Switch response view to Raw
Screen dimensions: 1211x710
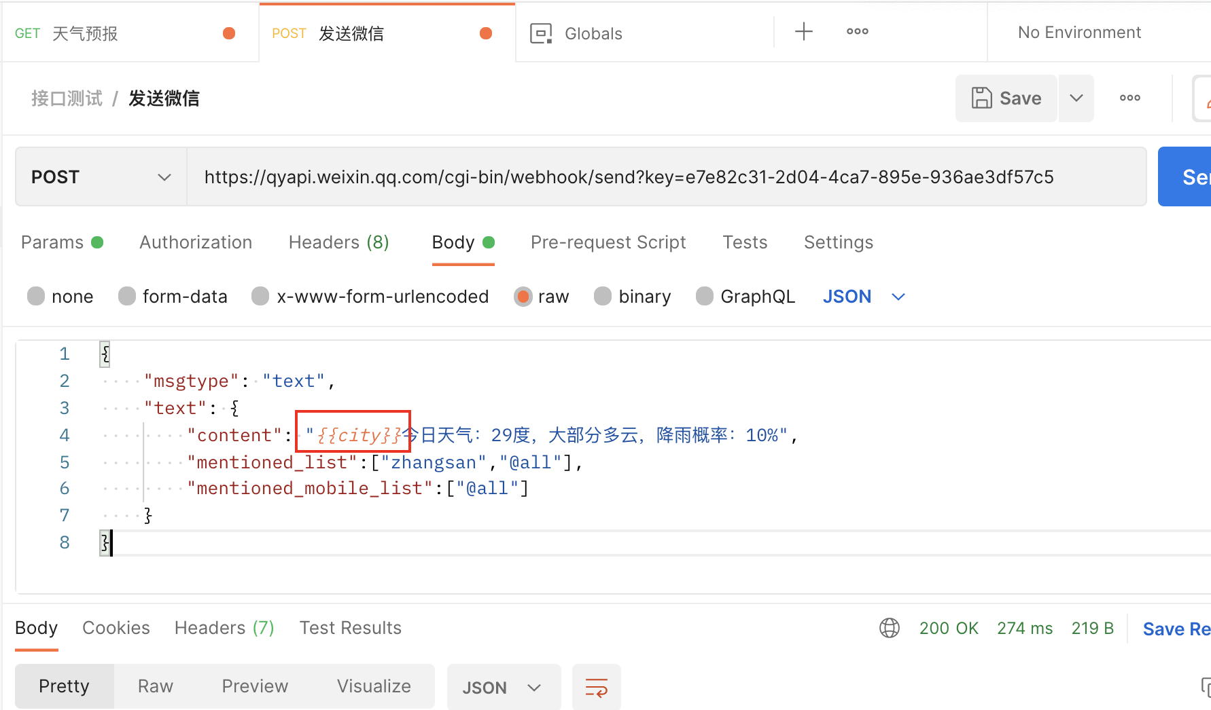click(156, 686)
